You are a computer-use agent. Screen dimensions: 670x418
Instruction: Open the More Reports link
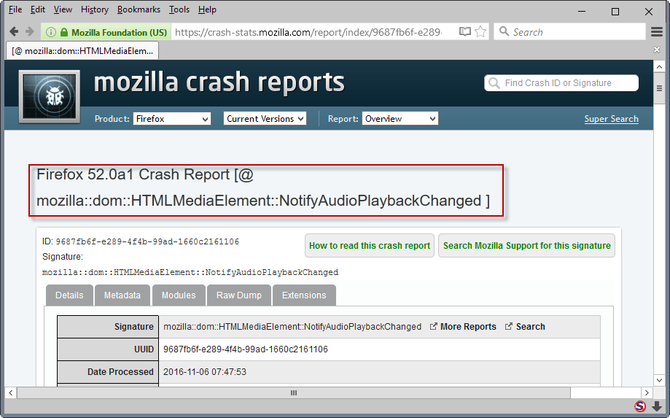(468, 327)
